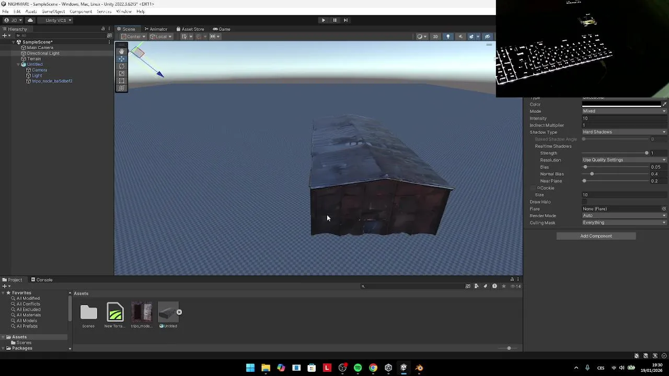This screenshot has height=376, width=669.
Task: Toggle scene effects (skybox/fog) icon
Action: 472,37
